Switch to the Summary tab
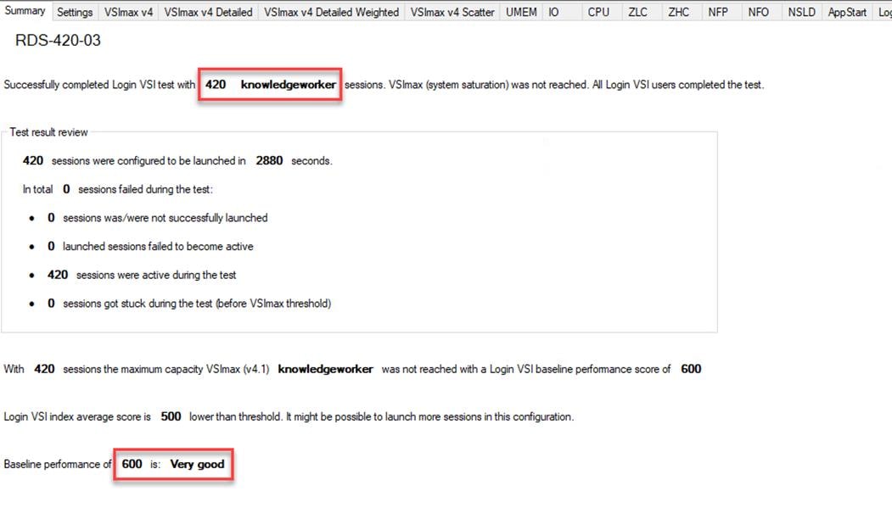Image resolution: width=892 pixels, height=508 pixels. pyautogui.click(x=25, y=11)
